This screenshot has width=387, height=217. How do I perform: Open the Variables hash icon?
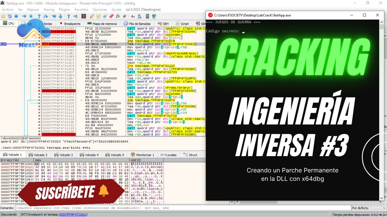click(125, 16)
